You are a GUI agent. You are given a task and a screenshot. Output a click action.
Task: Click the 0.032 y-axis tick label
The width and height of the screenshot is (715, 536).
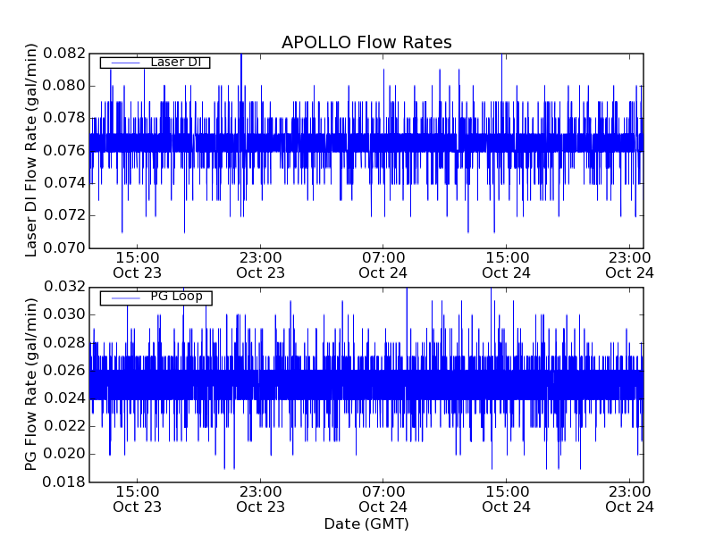click(64, 287)
